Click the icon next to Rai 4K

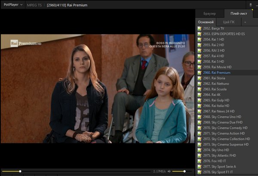pyautogui.click(x=200, y=95)
